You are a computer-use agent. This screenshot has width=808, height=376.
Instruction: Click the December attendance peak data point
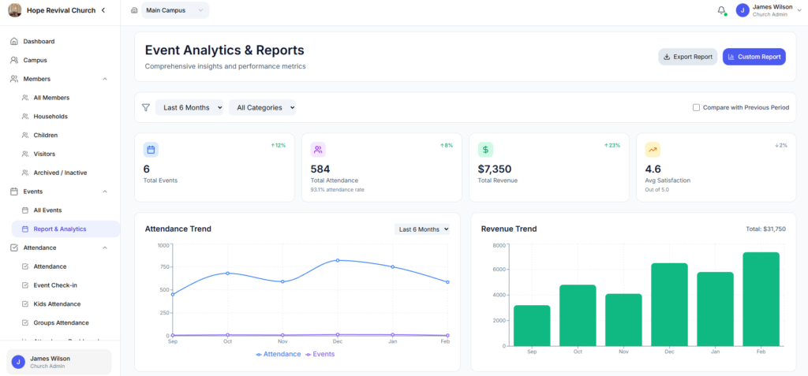click(x=338, y=261)
